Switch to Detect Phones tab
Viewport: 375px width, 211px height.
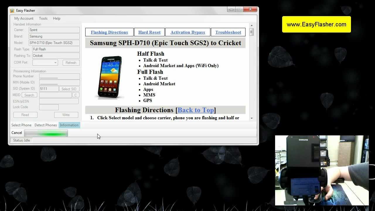pos(46,125)
